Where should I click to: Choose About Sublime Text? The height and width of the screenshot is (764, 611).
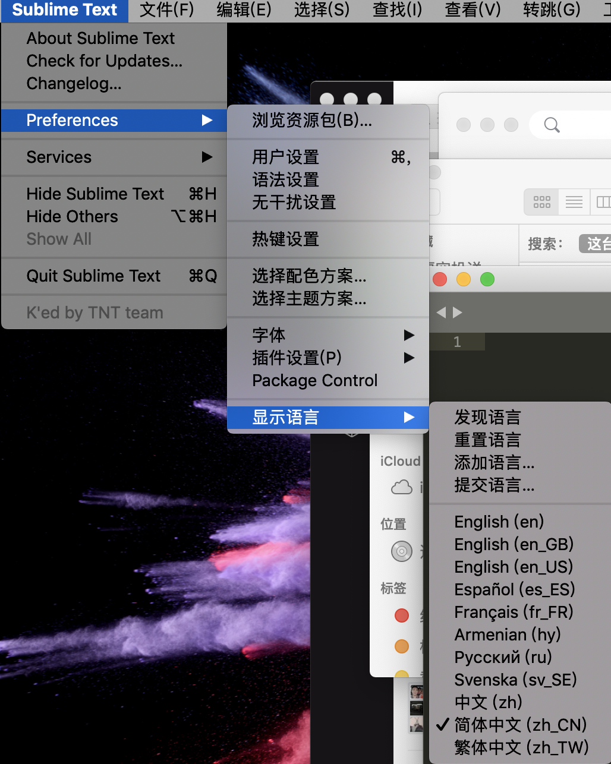(x=114, y=38)
